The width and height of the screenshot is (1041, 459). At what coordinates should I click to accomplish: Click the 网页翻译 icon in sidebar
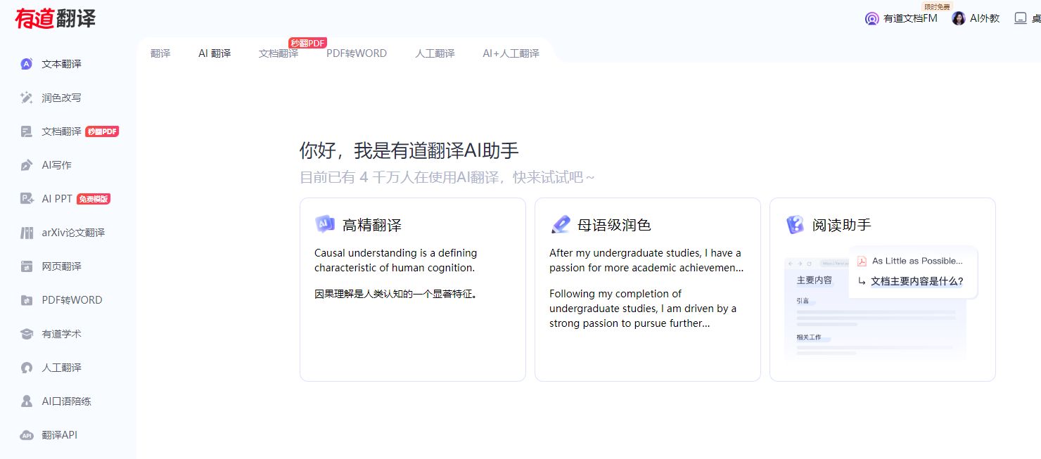(x=27, y=266)
